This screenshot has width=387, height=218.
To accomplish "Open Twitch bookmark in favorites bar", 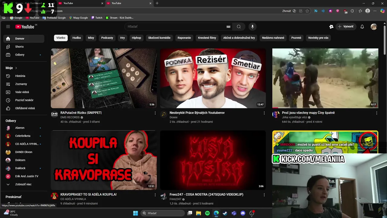I will [x=97, y=18].
